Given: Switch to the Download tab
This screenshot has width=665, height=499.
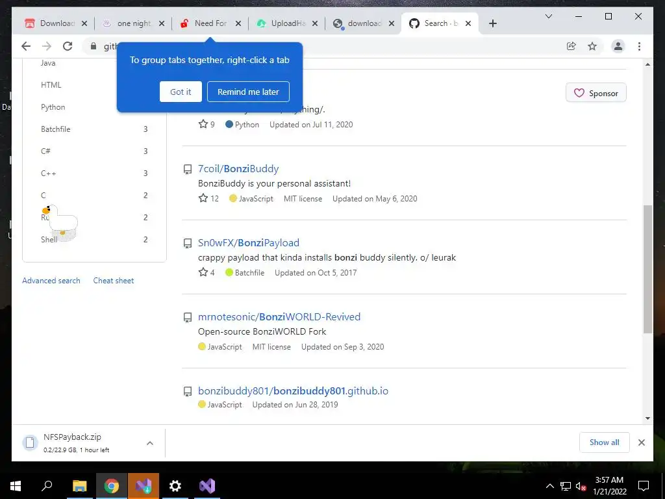Looking at the screenshot, I should [x=55, y=23].
